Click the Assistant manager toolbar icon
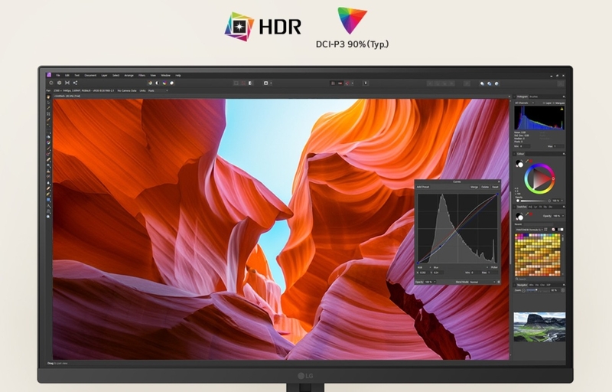 coord(366,83)
